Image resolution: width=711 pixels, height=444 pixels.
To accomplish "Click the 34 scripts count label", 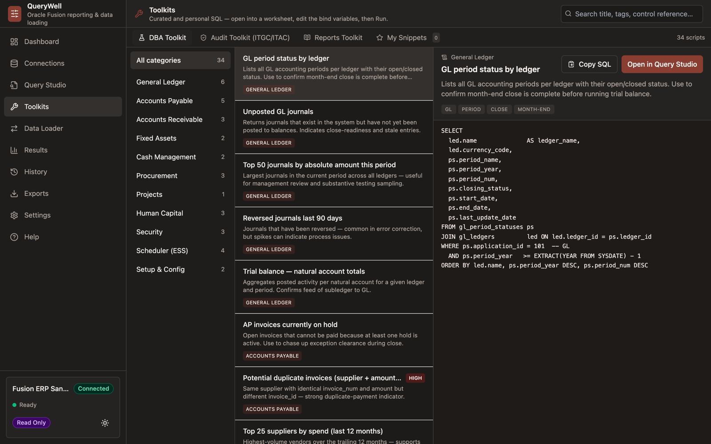I will [691, 38].
